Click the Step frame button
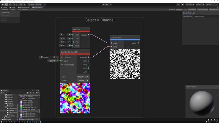Screen dimensions: 219x123 (111, 4)
